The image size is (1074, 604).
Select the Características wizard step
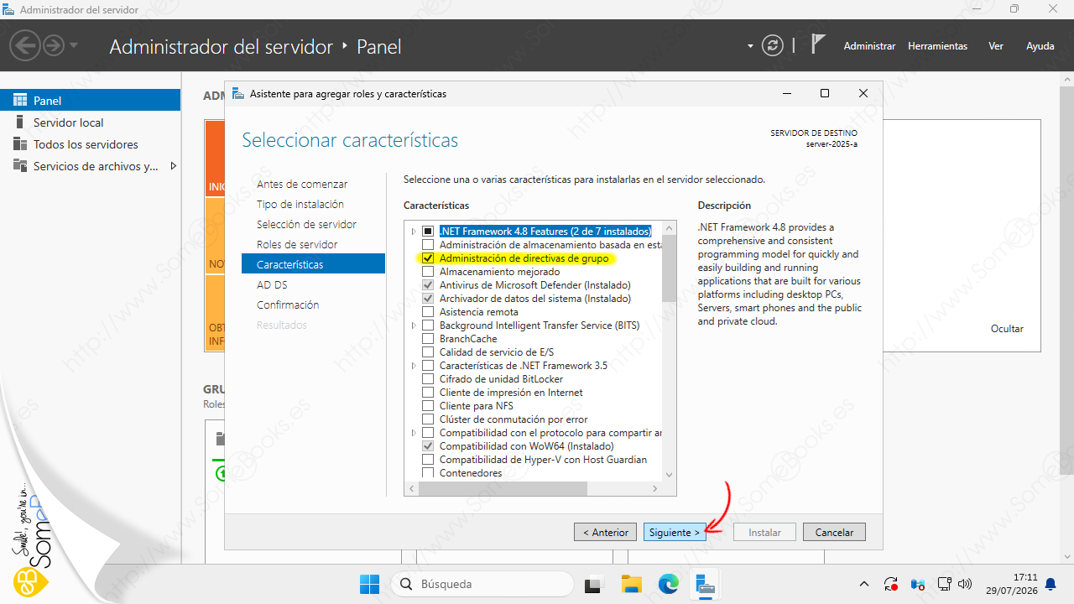(x=313, y=264)
